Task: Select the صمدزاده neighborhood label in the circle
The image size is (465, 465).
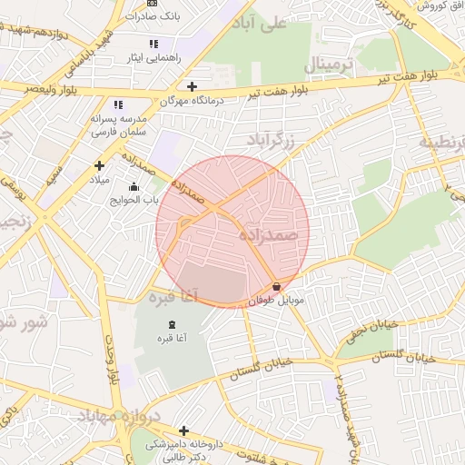Action: [268, 234]
